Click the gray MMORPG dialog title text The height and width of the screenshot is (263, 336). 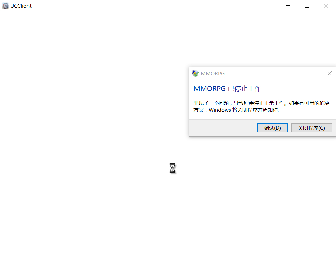pyautogui.click(x=213, y=74)
